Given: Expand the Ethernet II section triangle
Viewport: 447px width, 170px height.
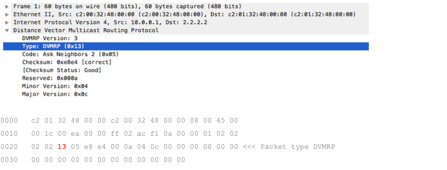Looking at the screenshot, I should click(x=7, y=14).
